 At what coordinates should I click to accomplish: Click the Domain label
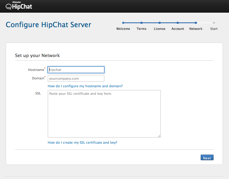[38, 78]
